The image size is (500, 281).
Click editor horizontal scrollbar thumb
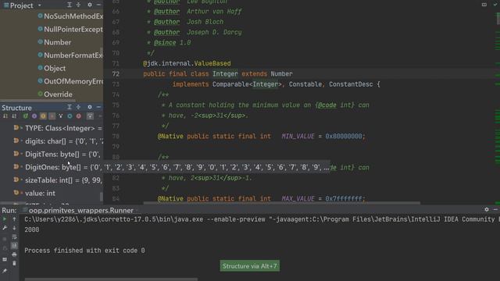[x=282, y=203]
